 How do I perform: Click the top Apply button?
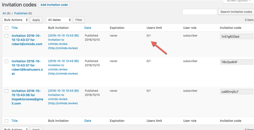pos(36,20)
